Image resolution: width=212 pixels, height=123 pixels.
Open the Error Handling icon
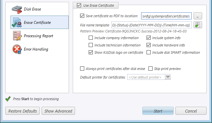coord(17,49)
